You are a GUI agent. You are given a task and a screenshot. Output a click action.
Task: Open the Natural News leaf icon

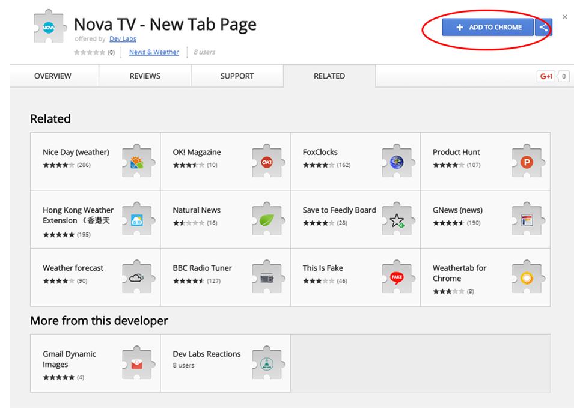(268, 219)
